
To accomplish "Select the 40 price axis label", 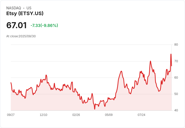I will coord(176,110).
